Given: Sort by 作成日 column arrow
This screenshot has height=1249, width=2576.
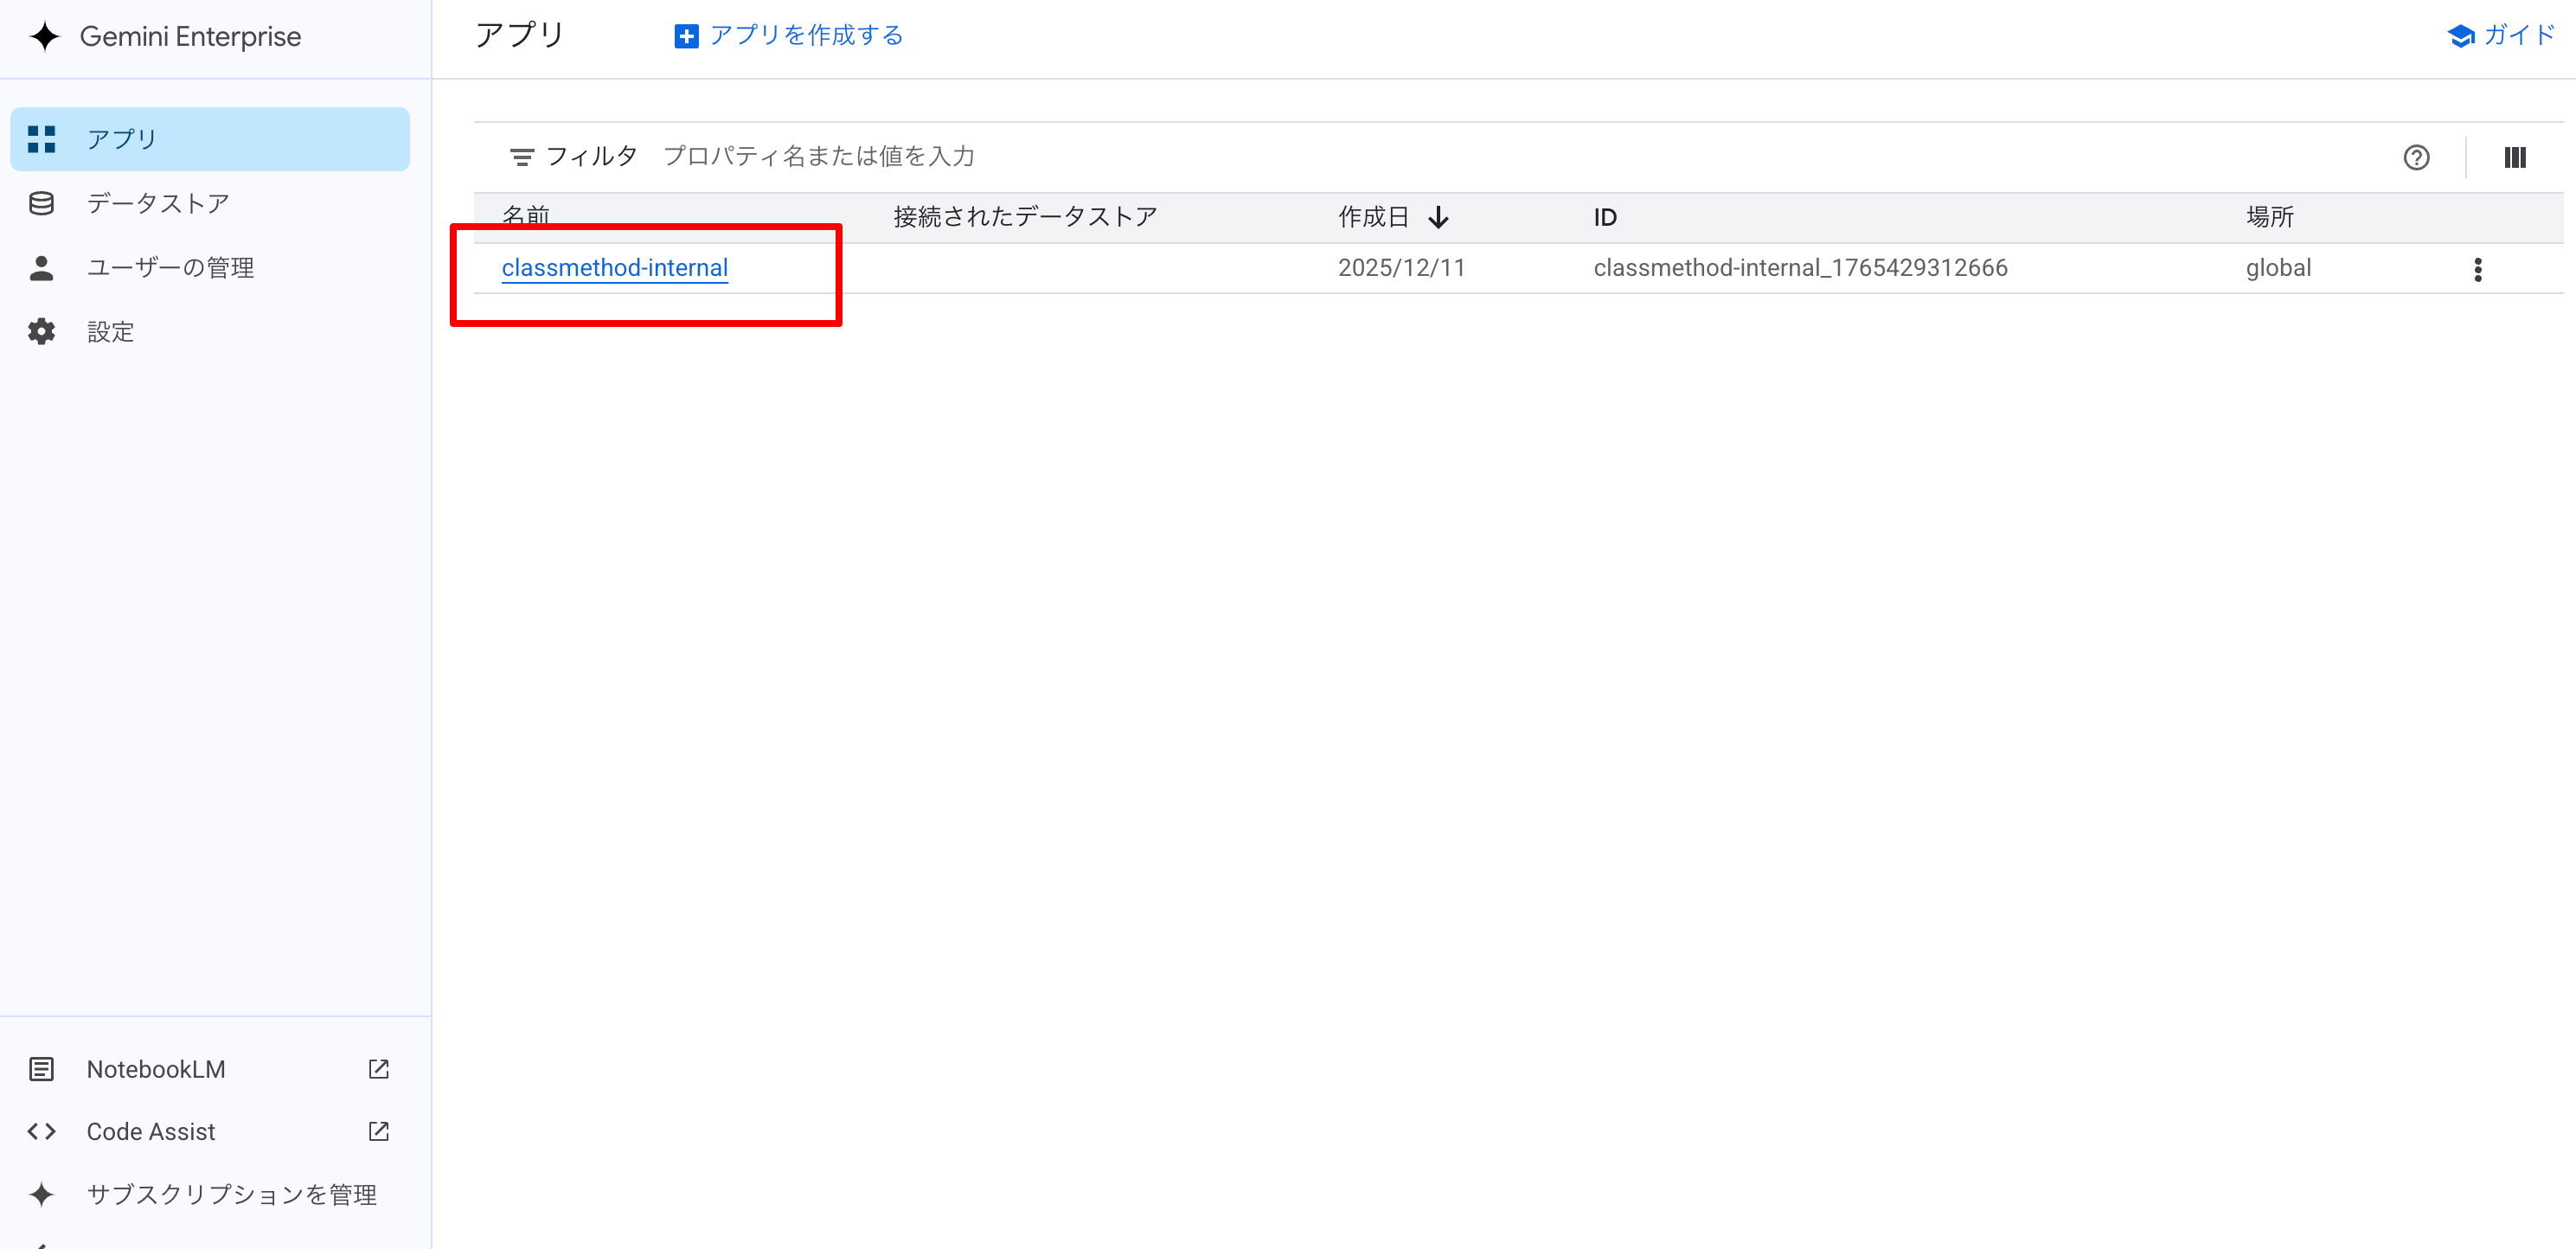Looking at the screenshot, I should coord(1438,218).
